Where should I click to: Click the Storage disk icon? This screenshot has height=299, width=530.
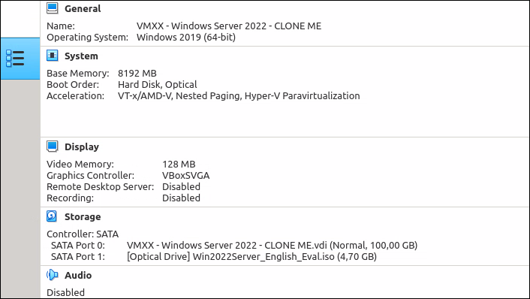tap(52, 216)
